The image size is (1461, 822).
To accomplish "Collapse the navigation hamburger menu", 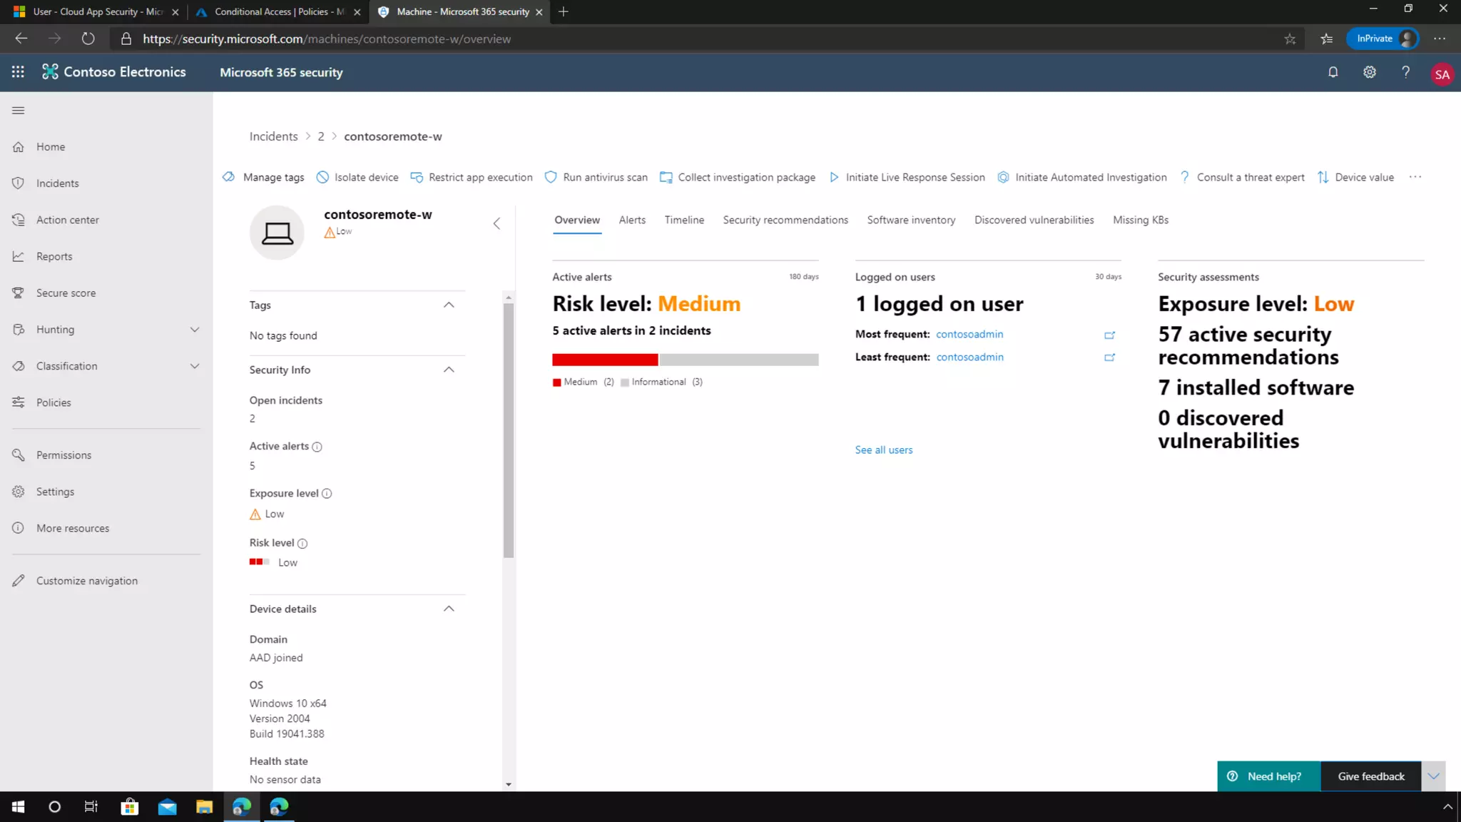I will click(19, 110).
